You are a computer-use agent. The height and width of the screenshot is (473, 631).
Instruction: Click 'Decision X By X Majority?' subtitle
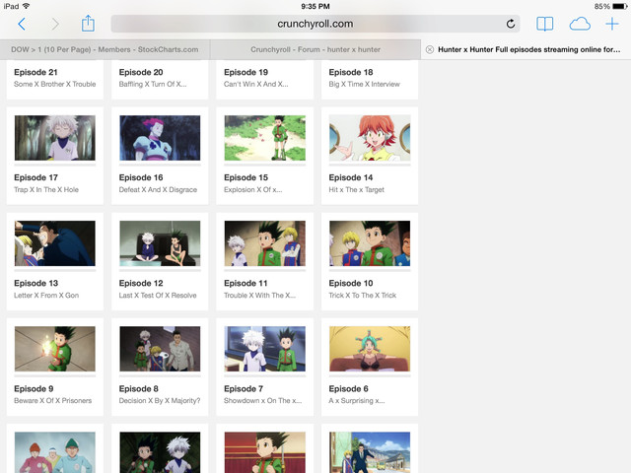(160, 401)
